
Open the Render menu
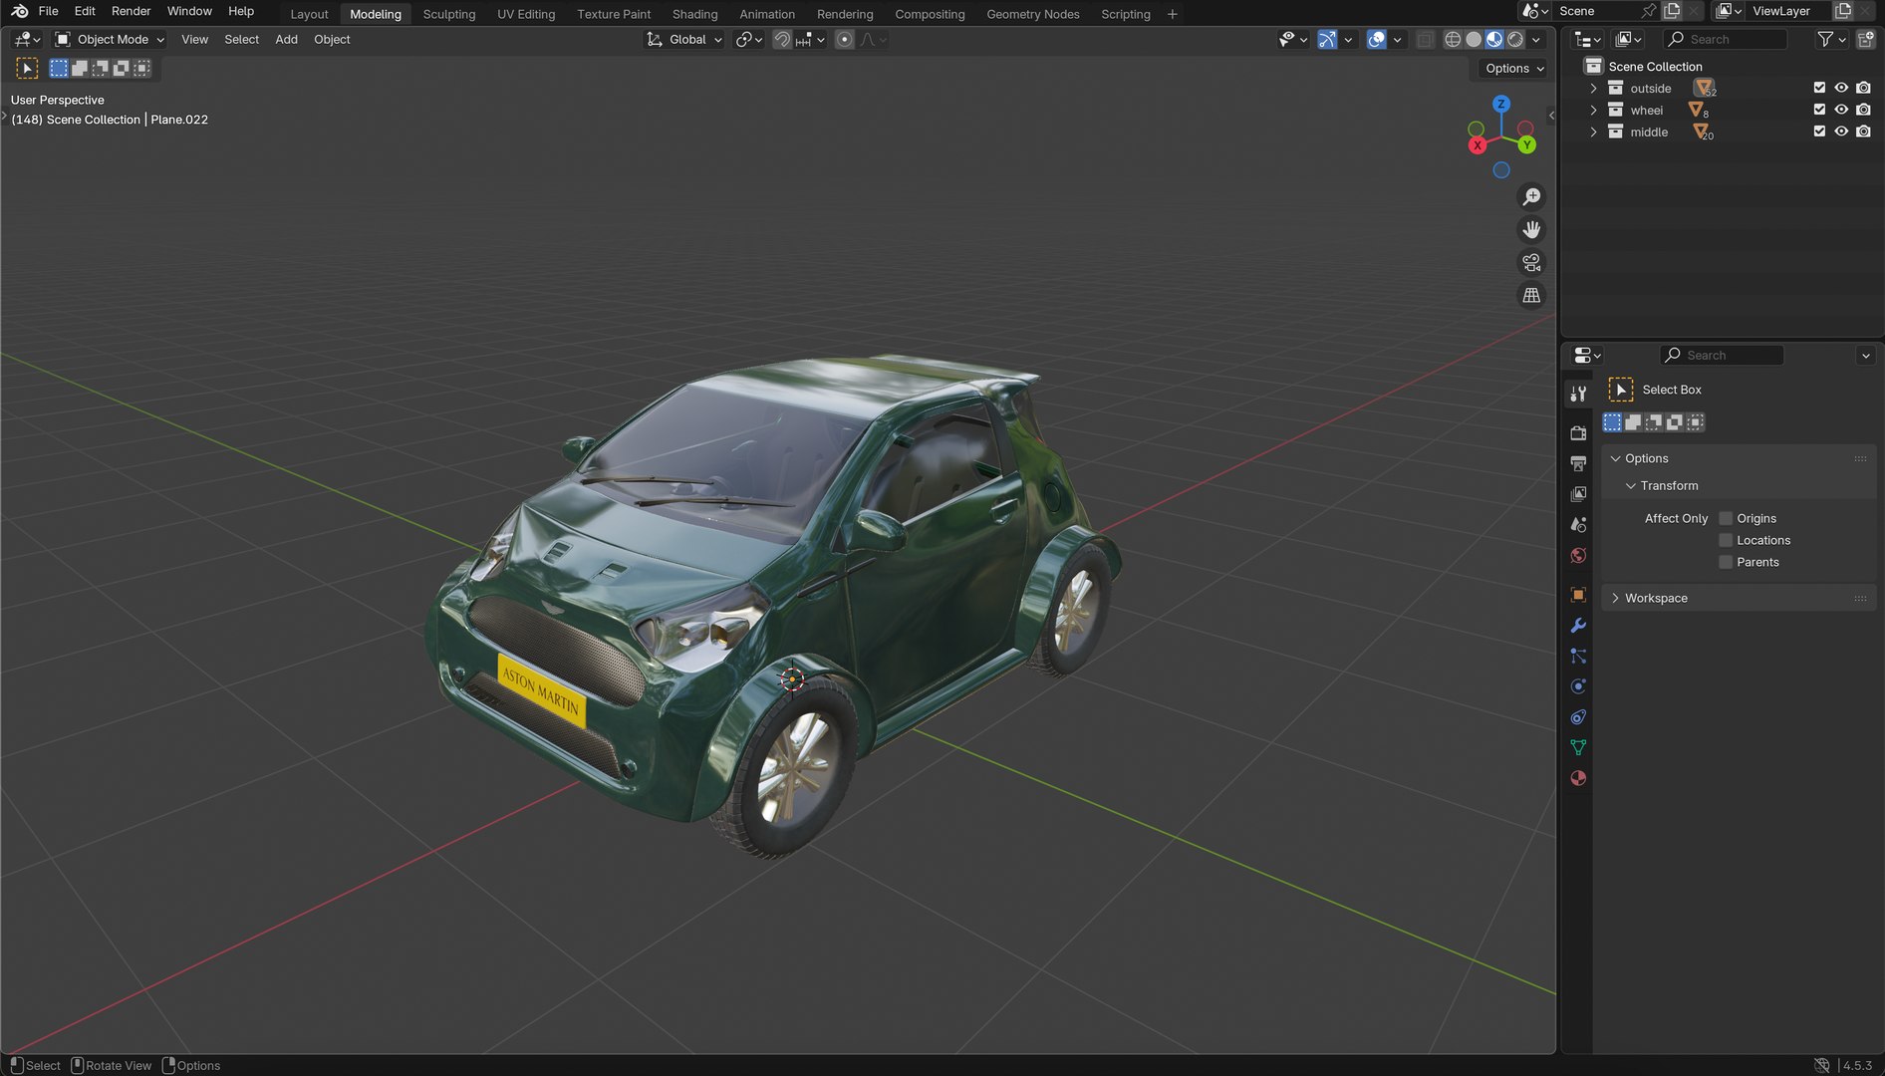[131, 11]
